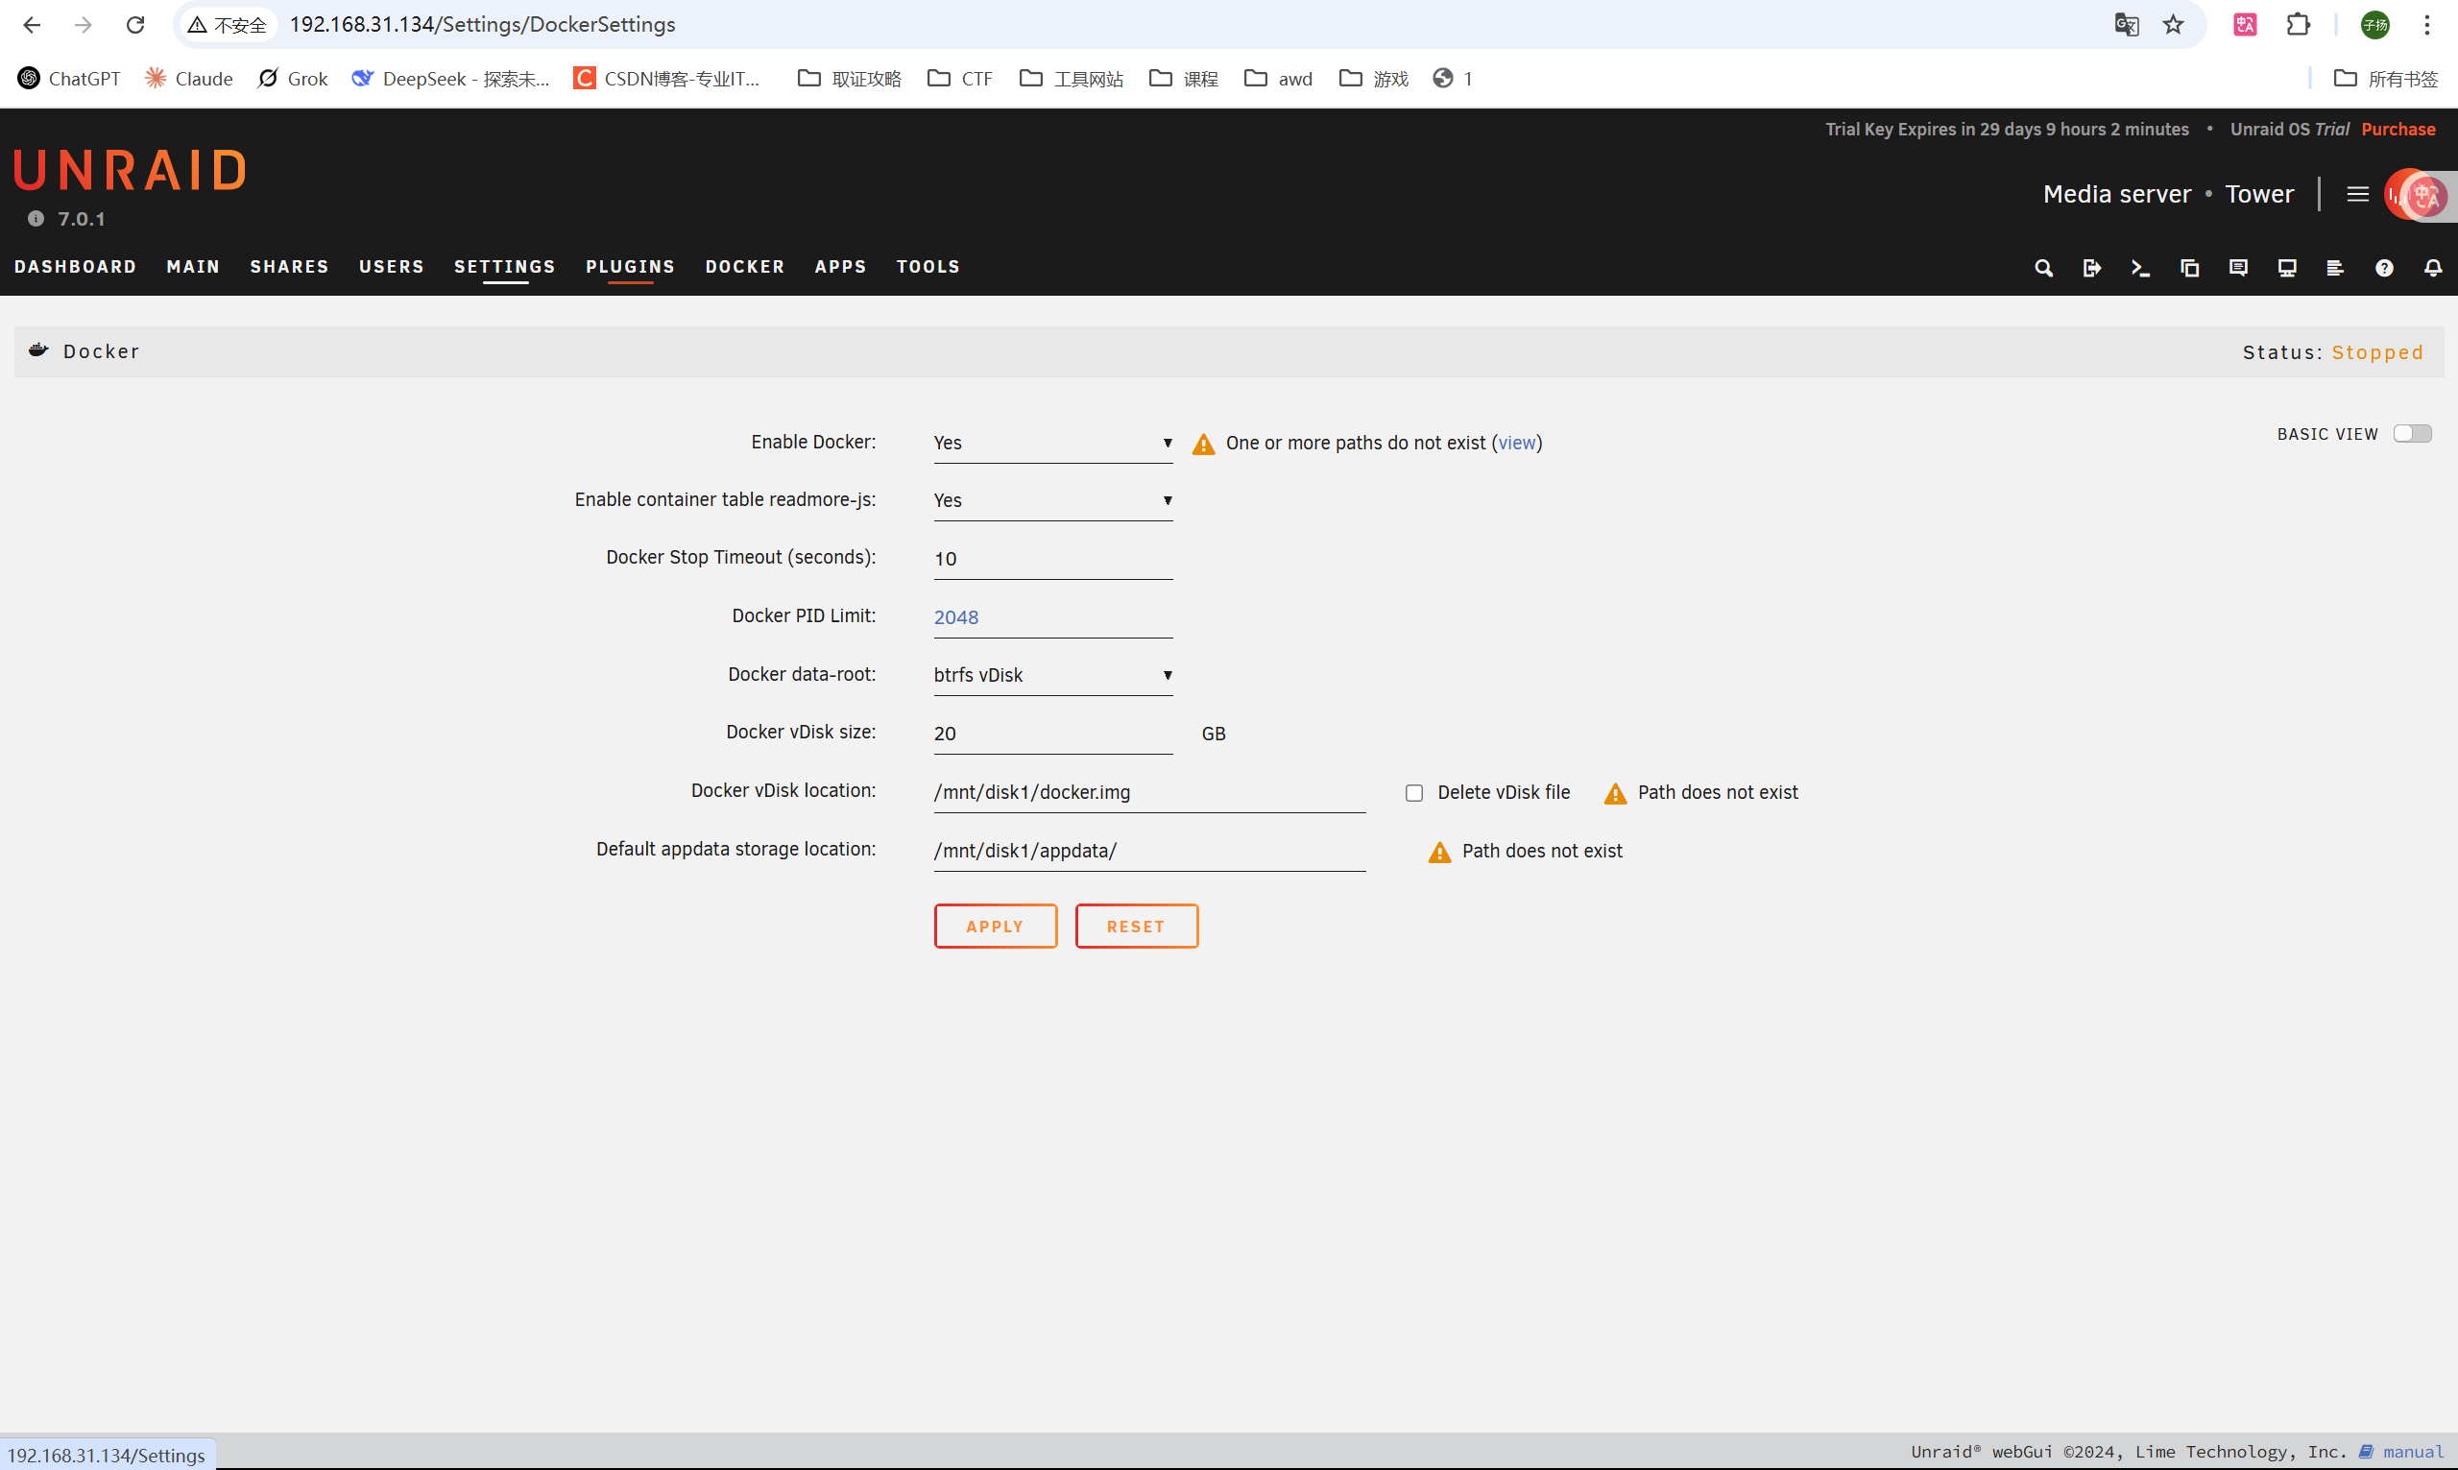Open the ChatGPT bookmark
Screen dimensions: 2458x1470
tap(69, 79)
